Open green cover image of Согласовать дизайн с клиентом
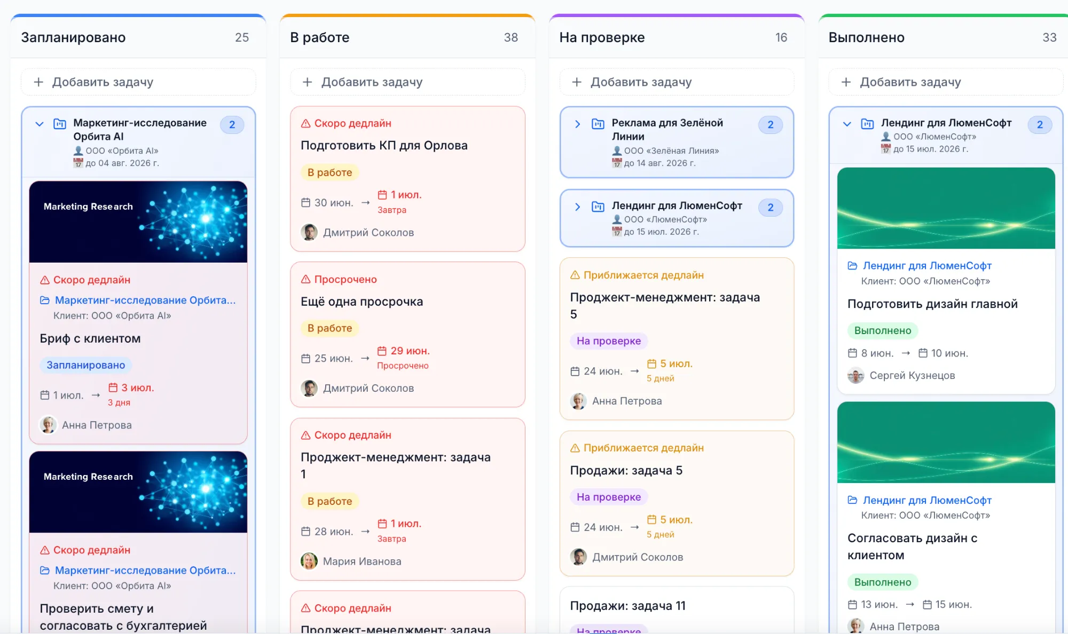1068x634 pixels. [946, 442]
